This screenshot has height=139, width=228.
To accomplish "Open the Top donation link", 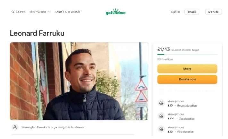I will pyautogui.click(x=187, y=119).
